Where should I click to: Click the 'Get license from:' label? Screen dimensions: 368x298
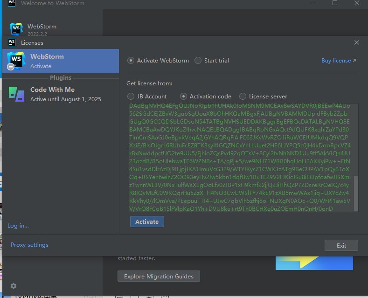(x=149, y=83)
